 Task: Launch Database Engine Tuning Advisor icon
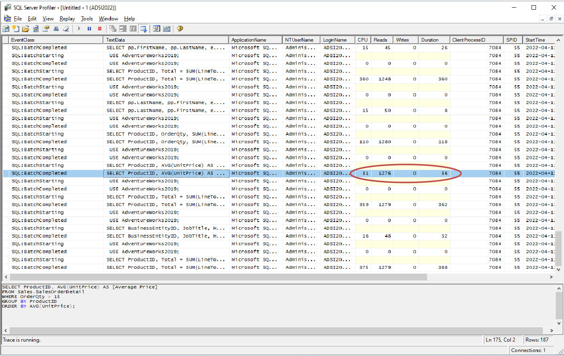[x=157, y=29]
